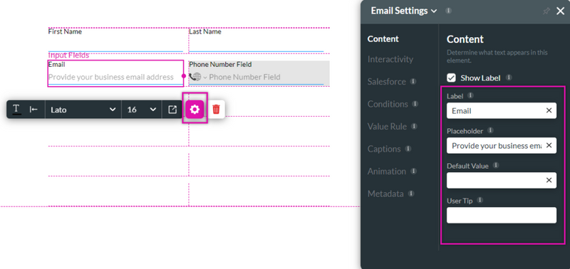Go to the Conditions section
The width and height of the screenshot is (570, 269).
tap(388, 104)
